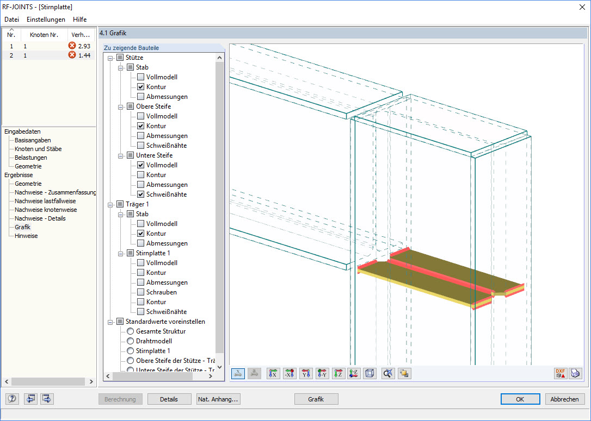Collapse the Stab node under Träger 1

[x=121, y=214]
